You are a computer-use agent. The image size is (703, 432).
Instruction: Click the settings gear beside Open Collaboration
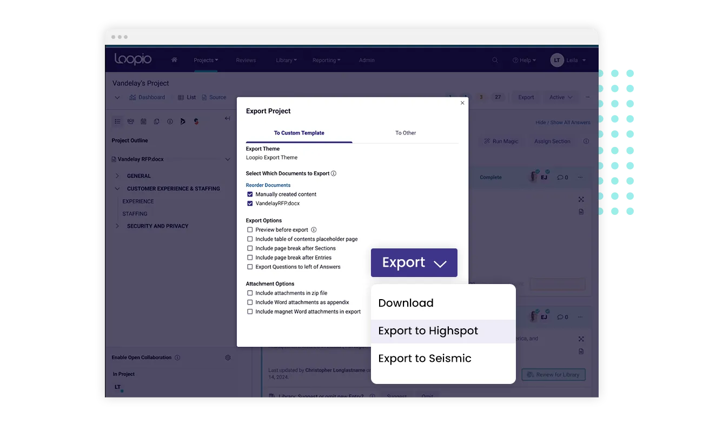coord(228,357)
